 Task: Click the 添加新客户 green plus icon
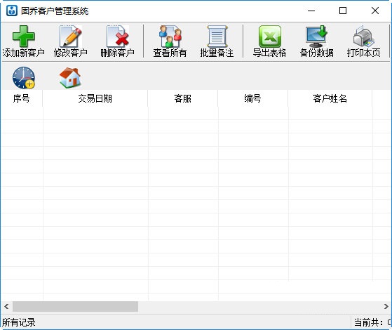tap(24, 37)
